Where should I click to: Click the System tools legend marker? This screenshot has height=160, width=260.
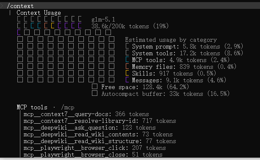pyautogui.click(x=127, y=53)
